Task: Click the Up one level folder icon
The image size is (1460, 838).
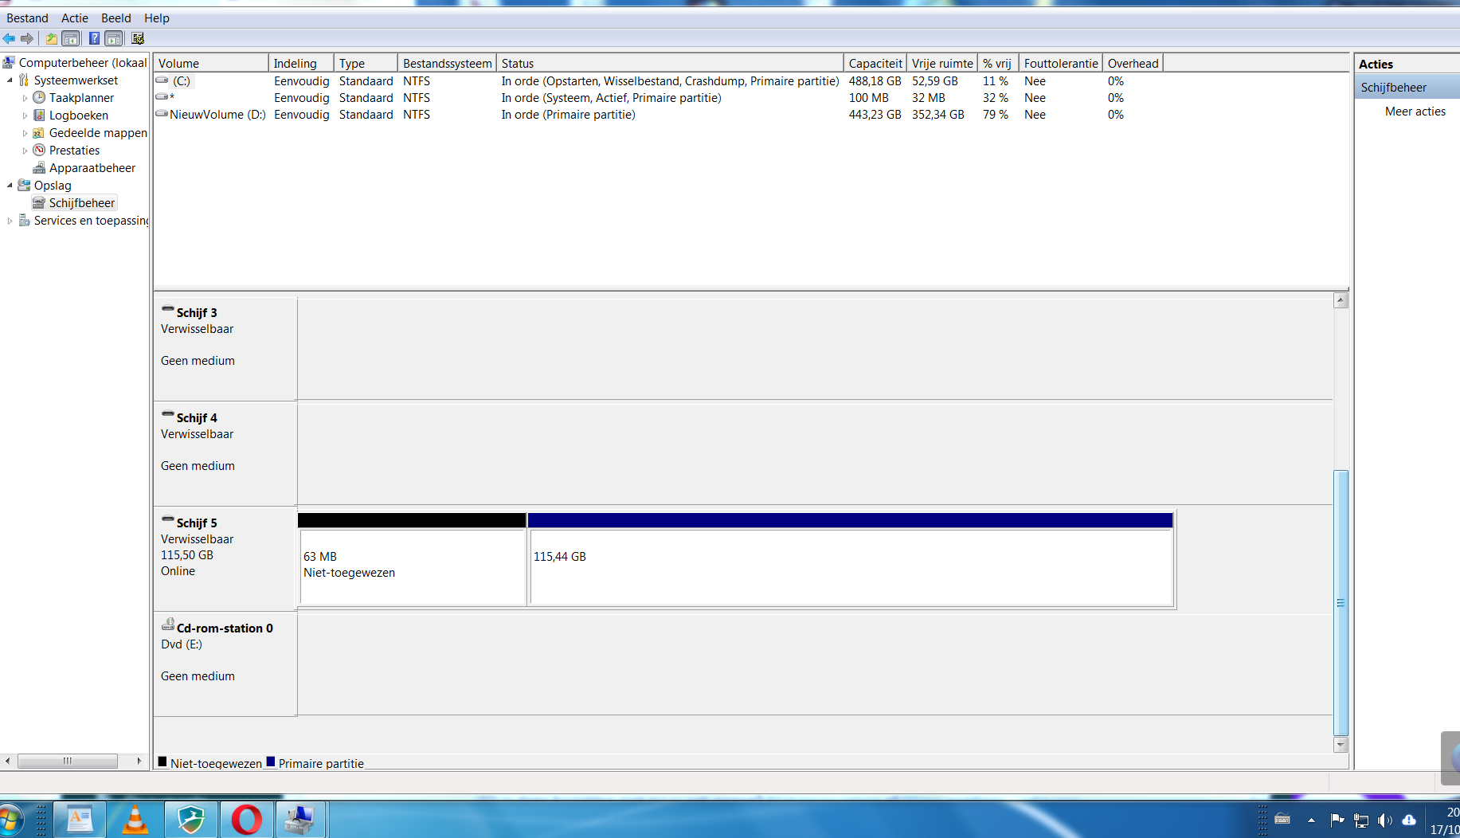Action: point(52,38)
